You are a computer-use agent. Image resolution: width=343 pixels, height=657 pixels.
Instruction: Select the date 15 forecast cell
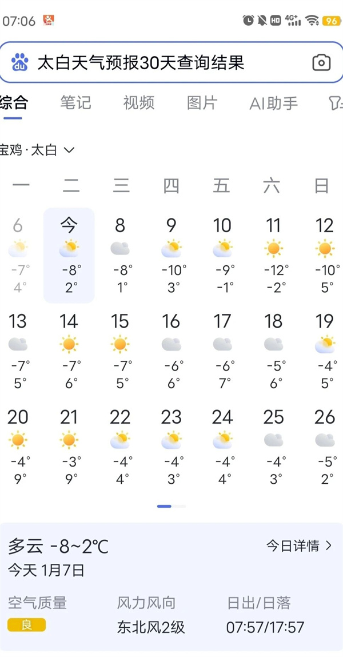[x=120, y=351]
